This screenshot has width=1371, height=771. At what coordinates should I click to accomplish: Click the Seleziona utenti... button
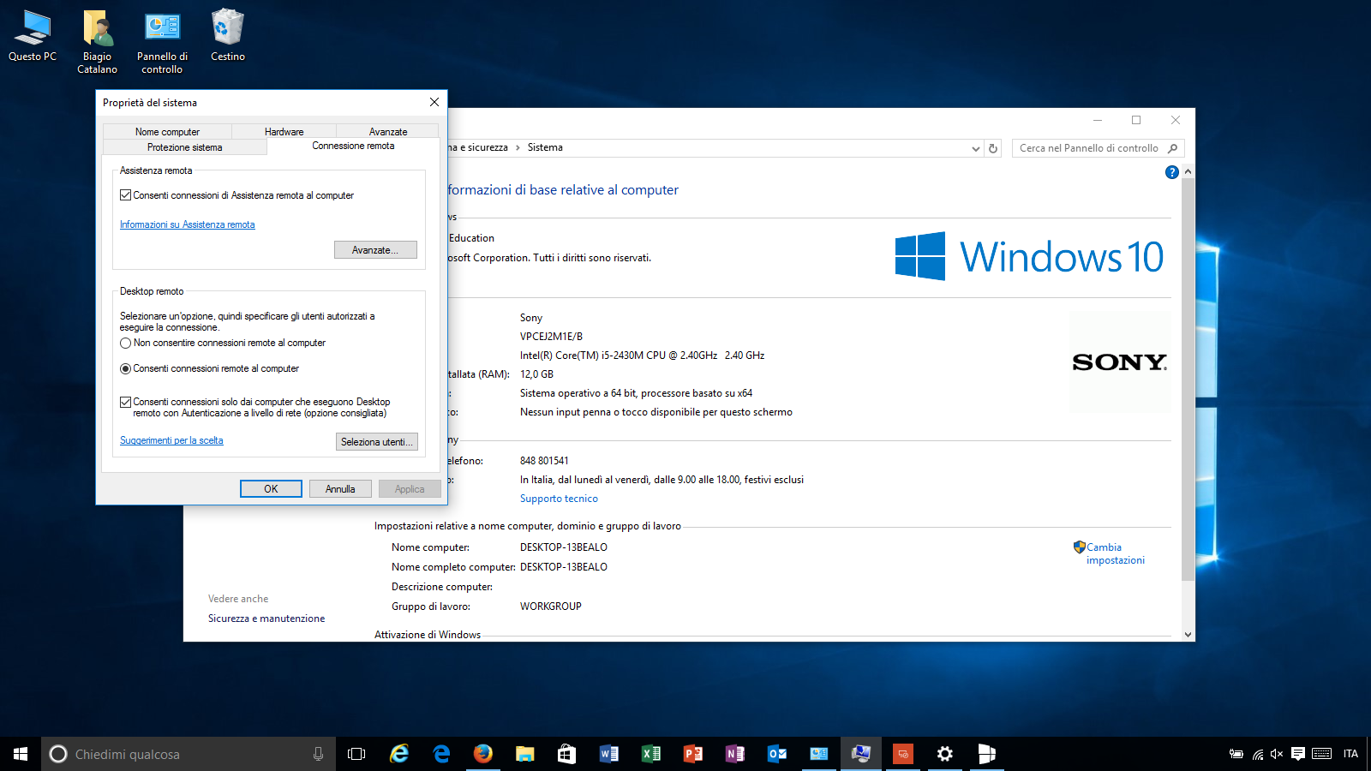[x=377, y=442]
